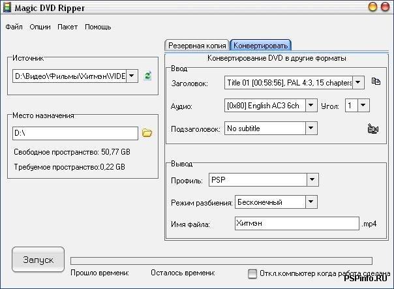Click the green refresh icon beside the source path
The image size is (394, 289).
148,76
